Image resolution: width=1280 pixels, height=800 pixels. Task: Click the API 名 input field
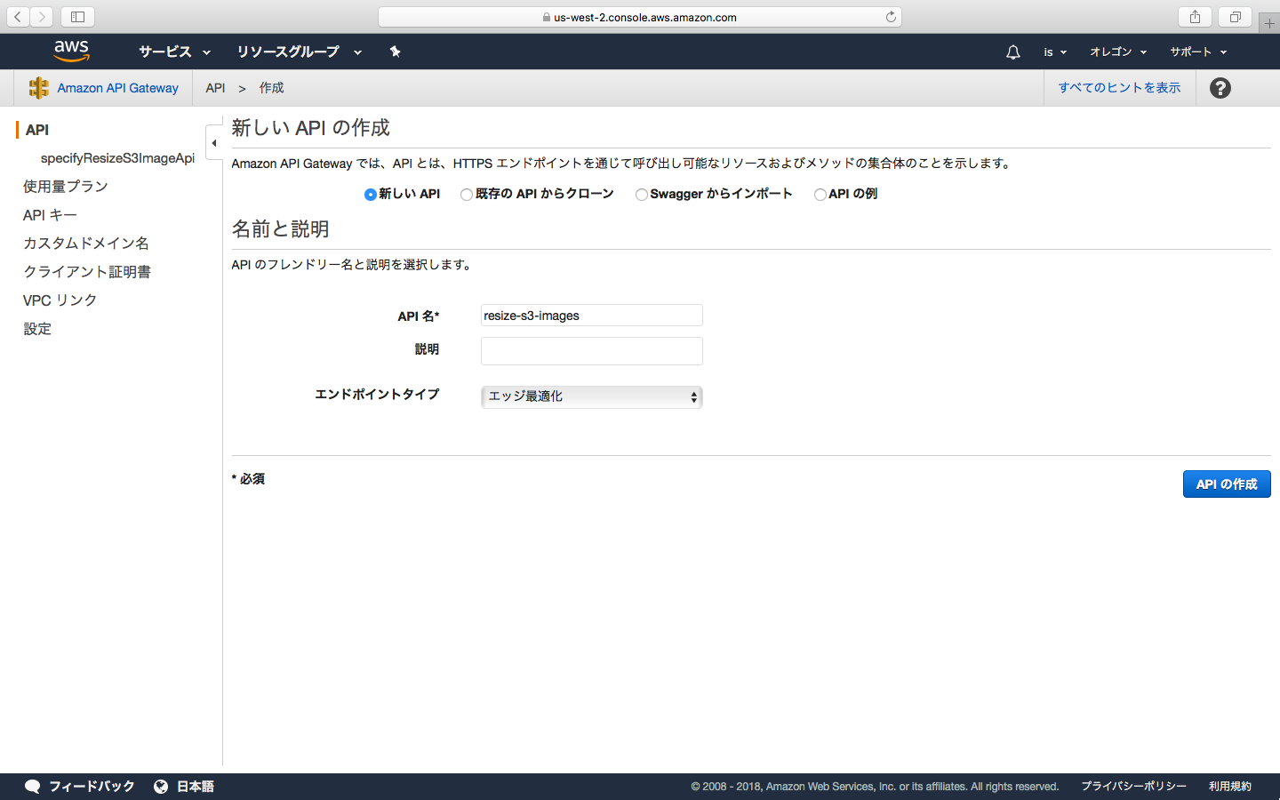(592, 316)
